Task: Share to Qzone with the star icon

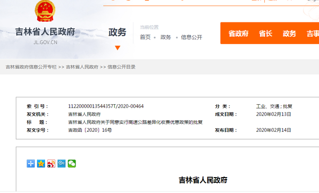Action: click(x=41, y=164)
